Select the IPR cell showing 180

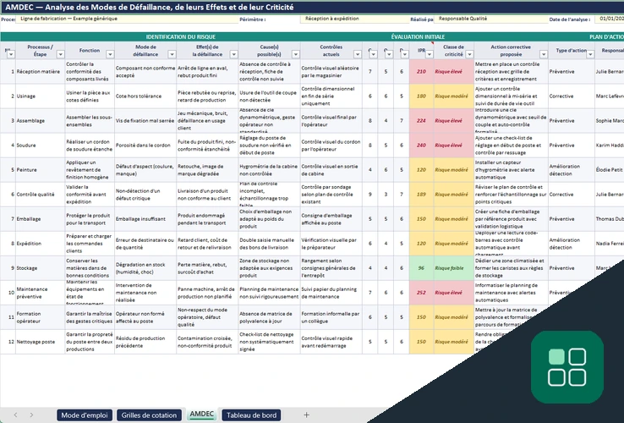coord(421,96)
